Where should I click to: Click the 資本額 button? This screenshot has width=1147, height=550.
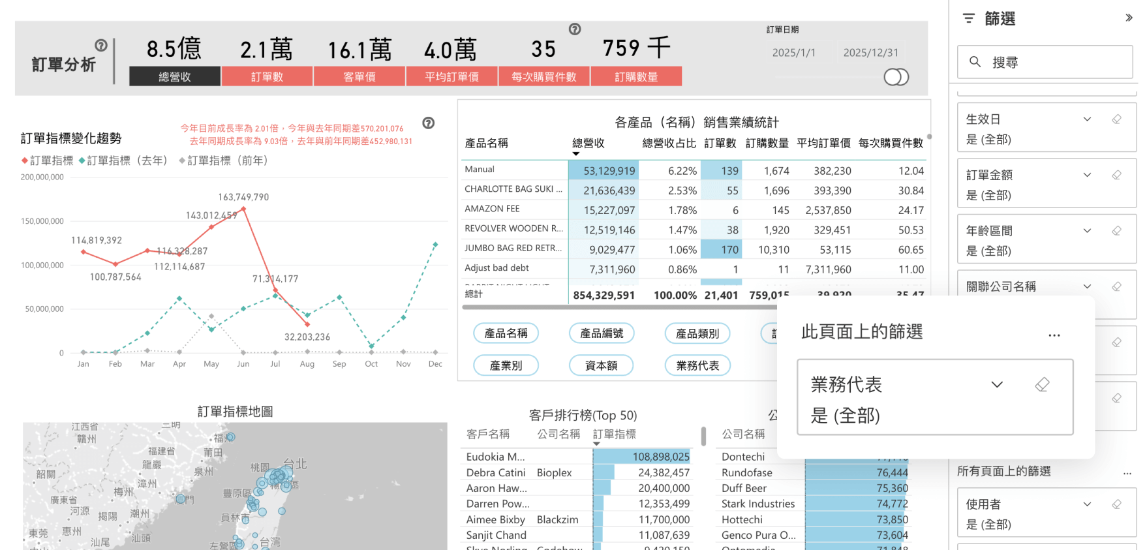pos(601,365)
